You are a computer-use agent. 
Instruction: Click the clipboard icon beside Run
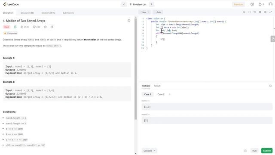[245, 151]
